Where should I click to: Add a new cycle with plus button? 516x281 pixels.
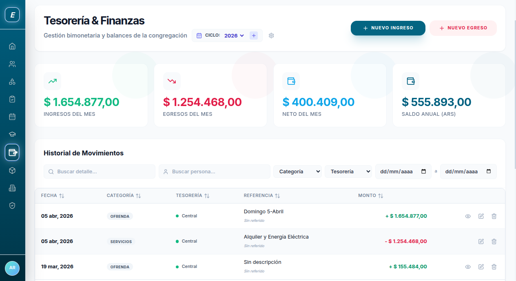pos(254,35)
